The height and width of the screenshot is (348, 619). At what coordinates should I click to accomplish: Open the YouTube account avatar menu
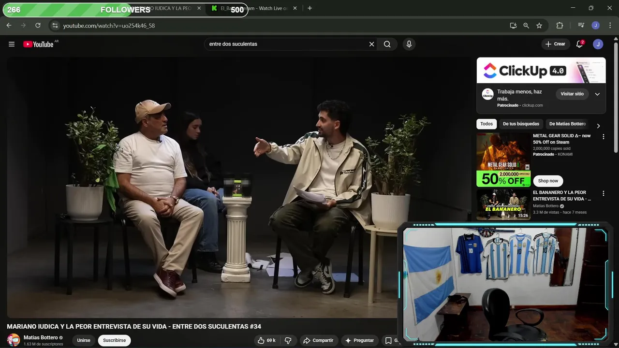pos(598,44)
